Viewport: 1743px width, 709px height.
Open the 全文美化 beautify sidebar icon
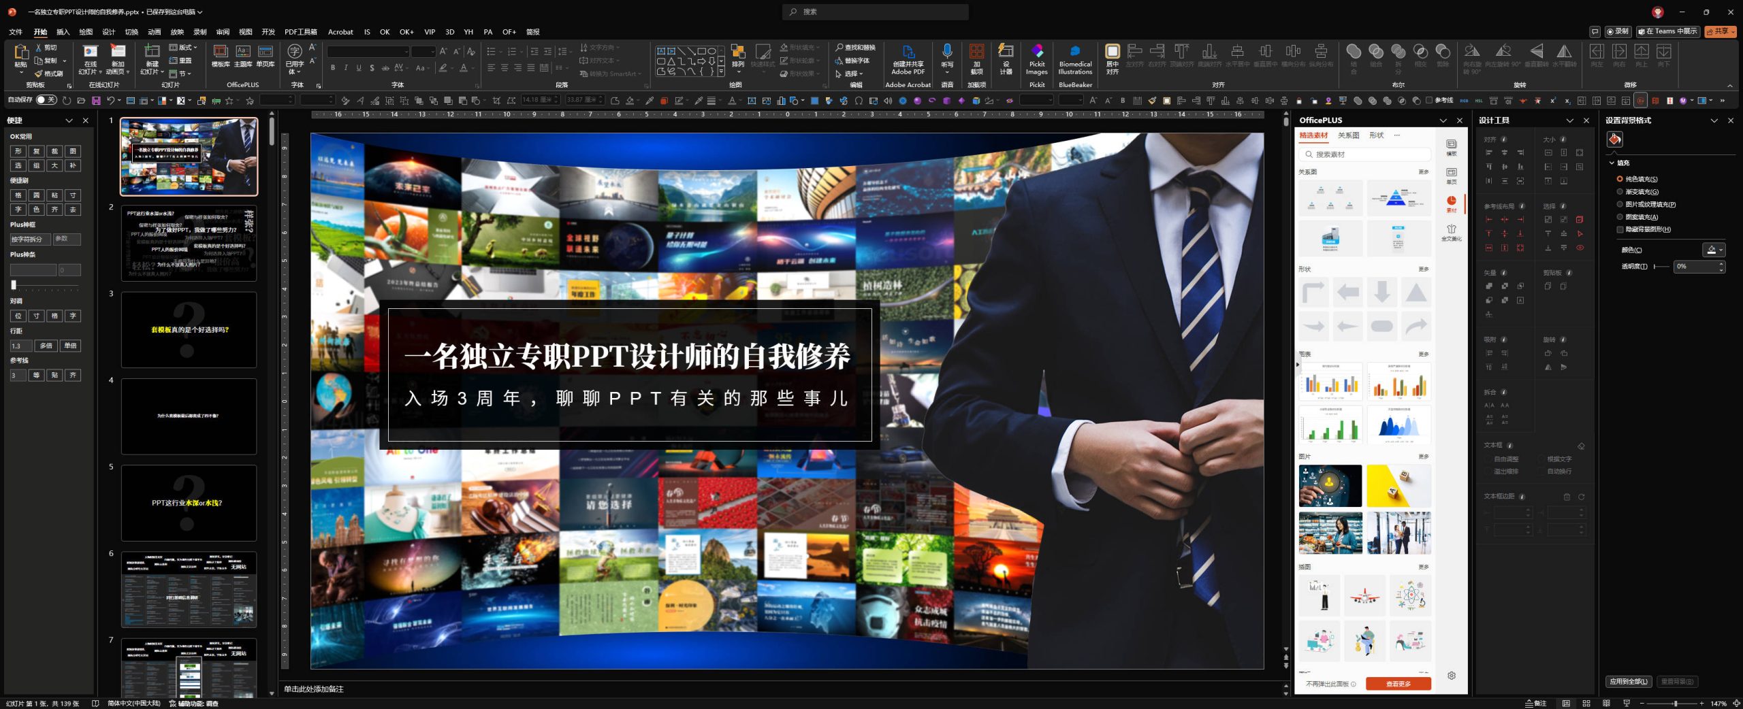click(x=1451, y=233)
